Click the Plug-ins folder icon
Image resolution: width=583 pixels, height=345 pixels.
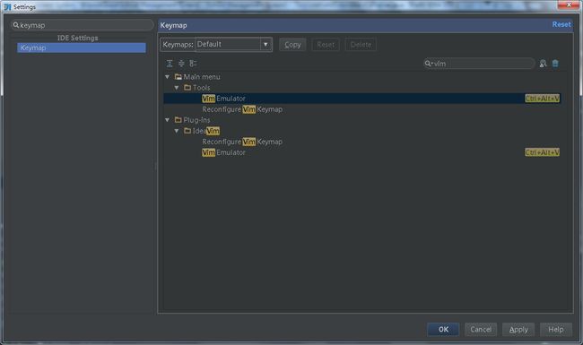click(x=178, y=120)
